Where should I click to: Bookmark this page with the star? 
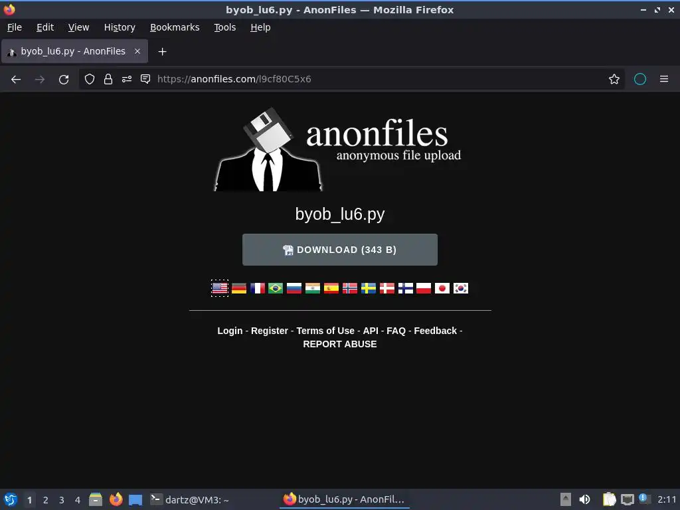[614, 79]
